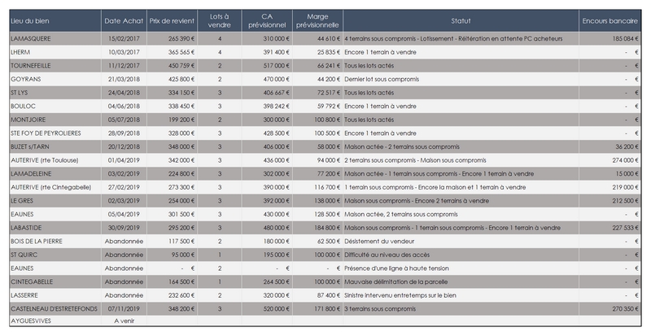This screenshot has width=651, height=336.
Task: Select the ST LYS cell
Action: (55, 93)
